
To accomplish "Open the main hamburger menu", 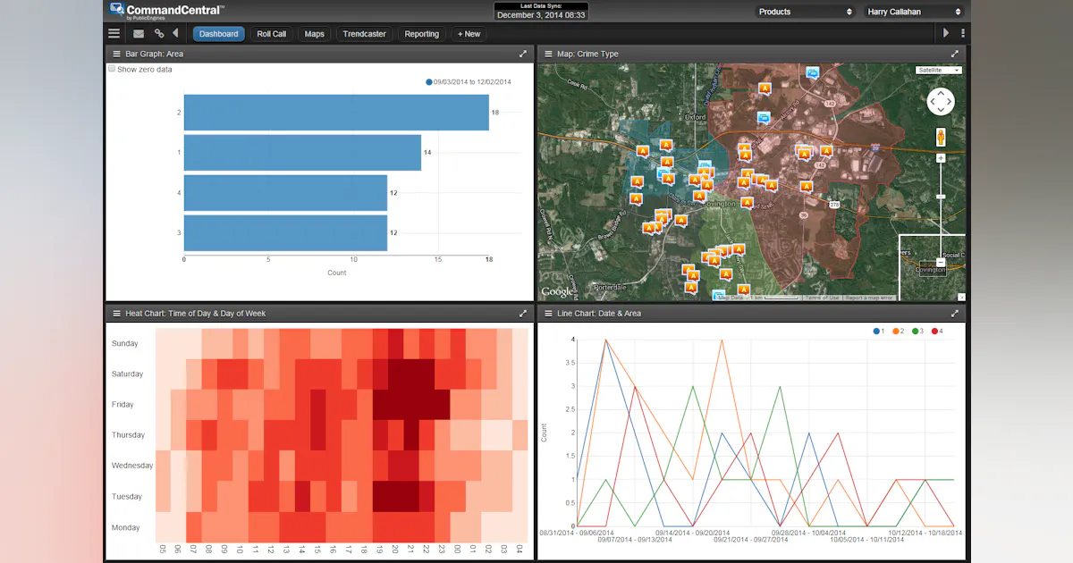I will (x=114, y=34).
